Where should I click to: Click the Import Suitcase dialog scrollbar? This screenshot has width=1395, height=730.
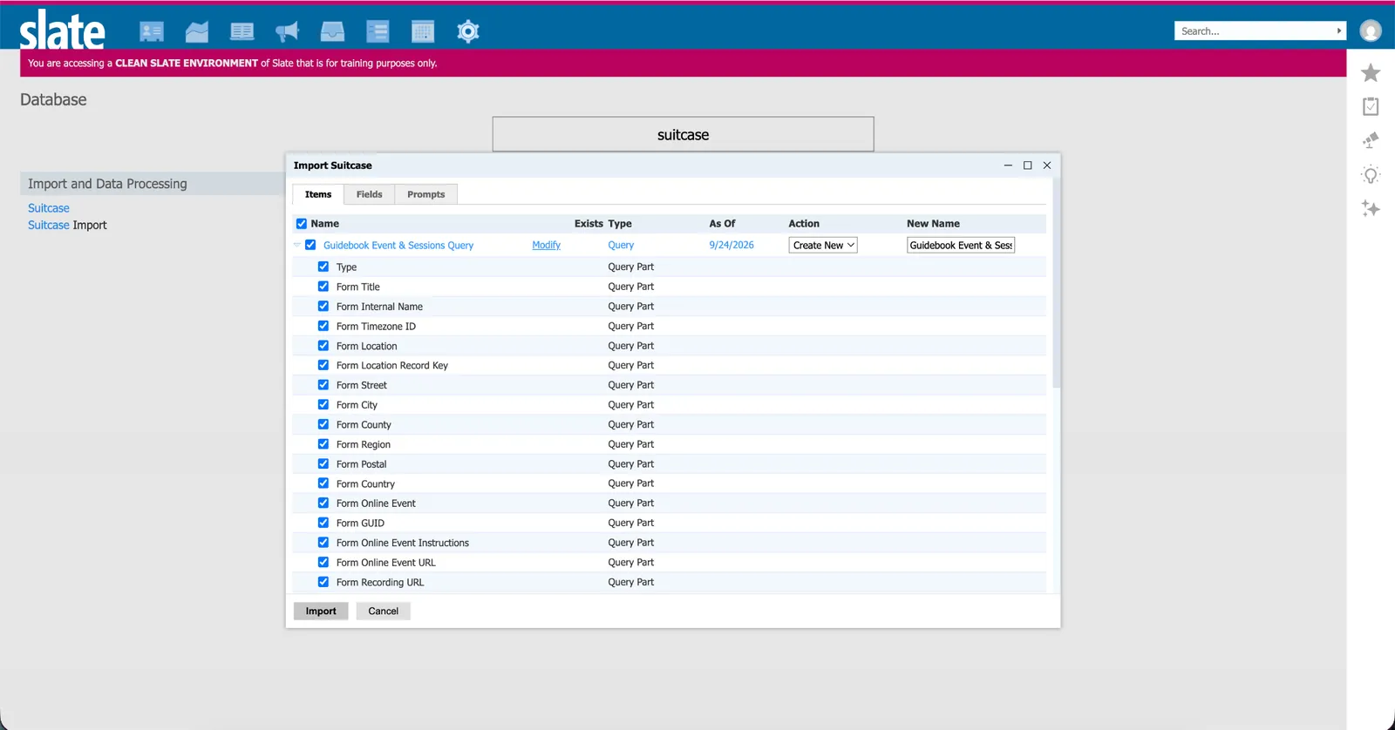click(1057, 283)
